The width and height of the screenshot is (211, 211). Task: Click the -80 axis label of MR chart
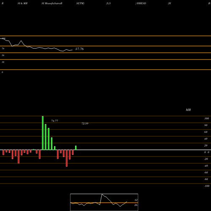point(206,179)
